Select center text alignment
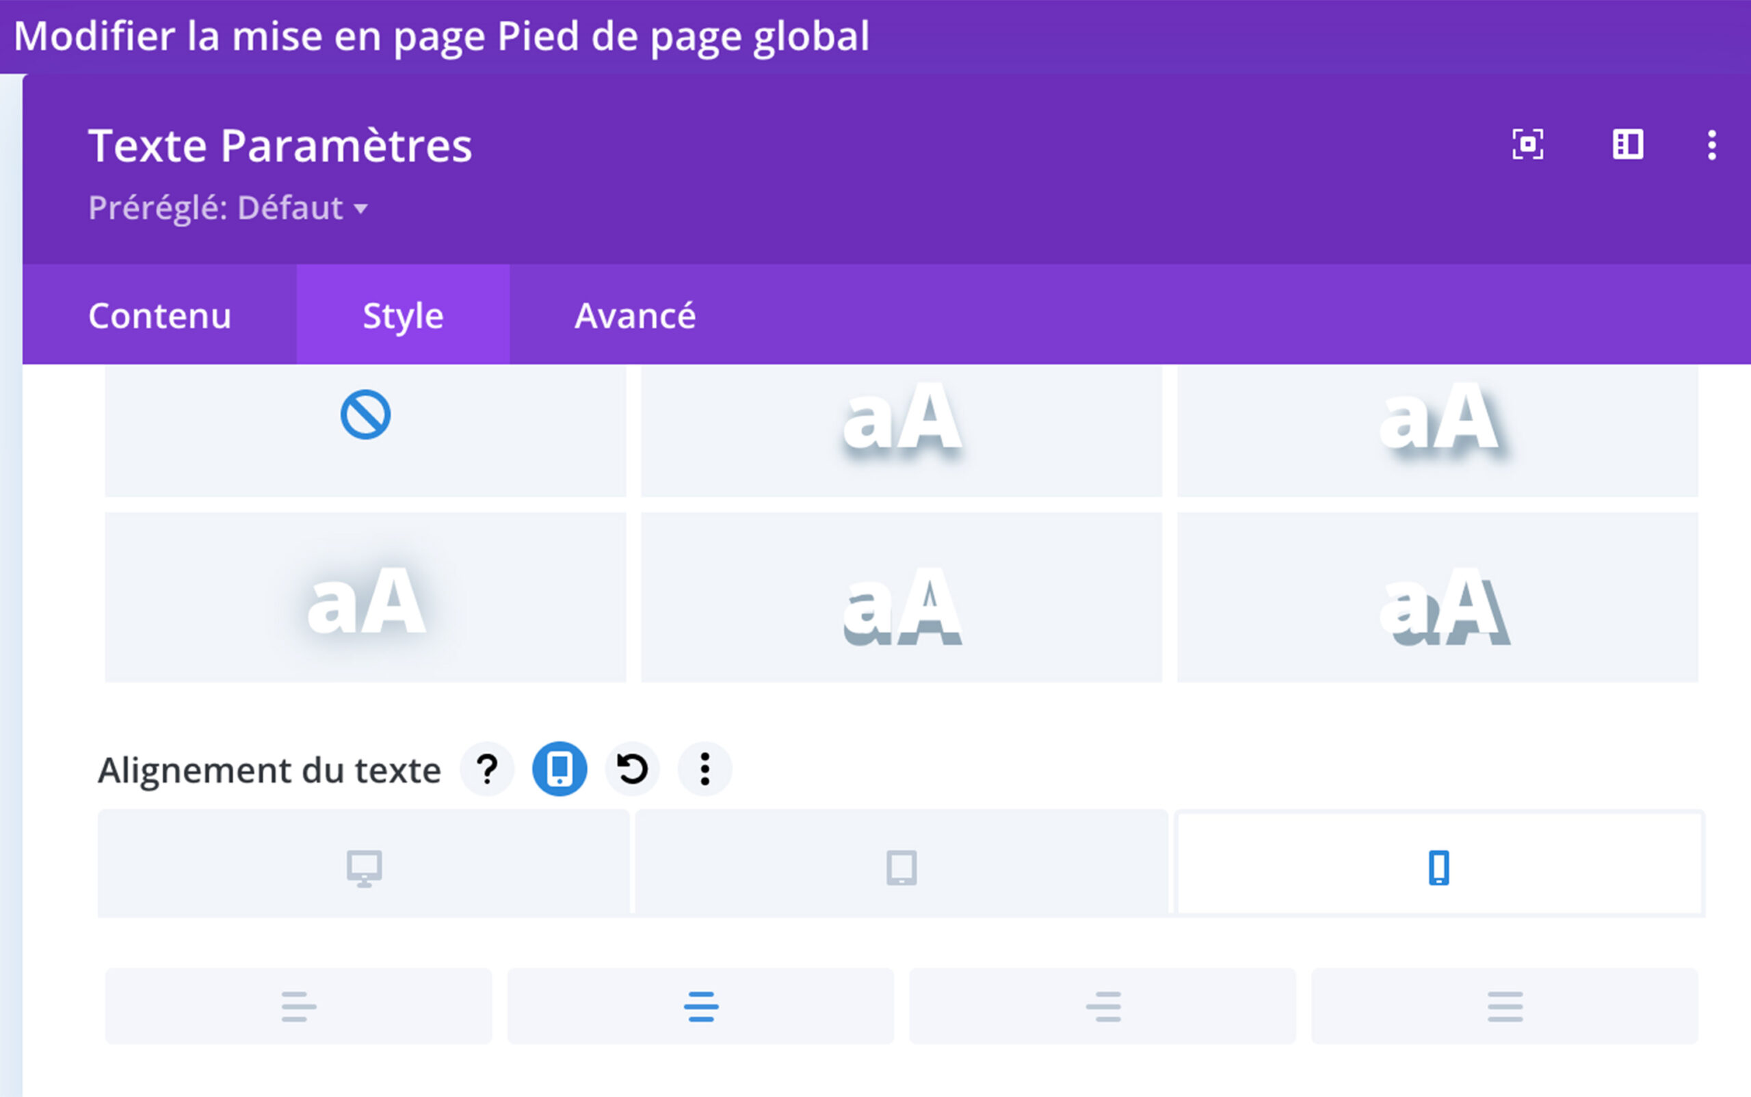 click(x=700, y=1006)
